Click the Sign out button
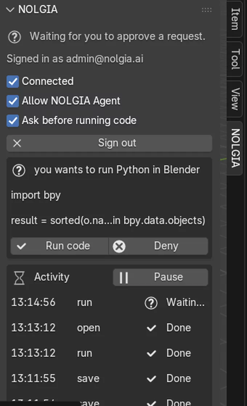The width and height of the screenshot is (247, 406). [x=109, y=143]
